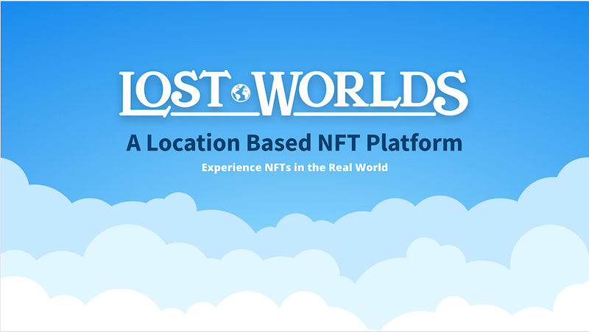Click 'Experience NFTs in the Real World' tagline
Viewport: 589px width, 332px height.
[x=294, y=167]
